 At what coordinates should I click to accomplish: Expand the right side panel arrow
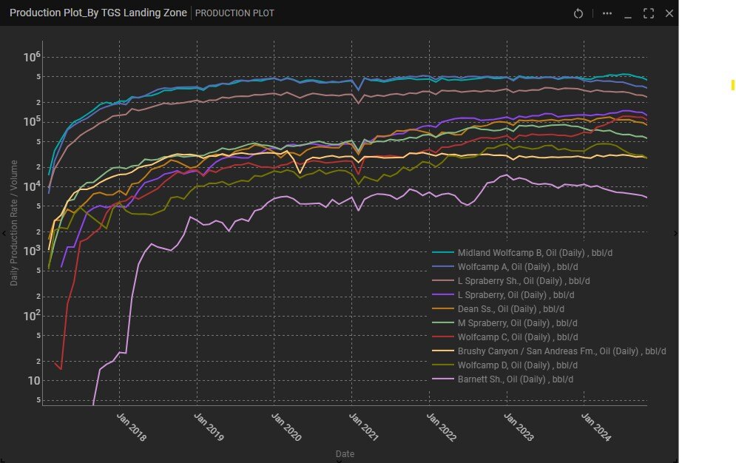point(675,233)
